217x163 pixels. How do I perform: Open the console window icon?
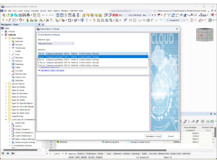pos(70,15)
